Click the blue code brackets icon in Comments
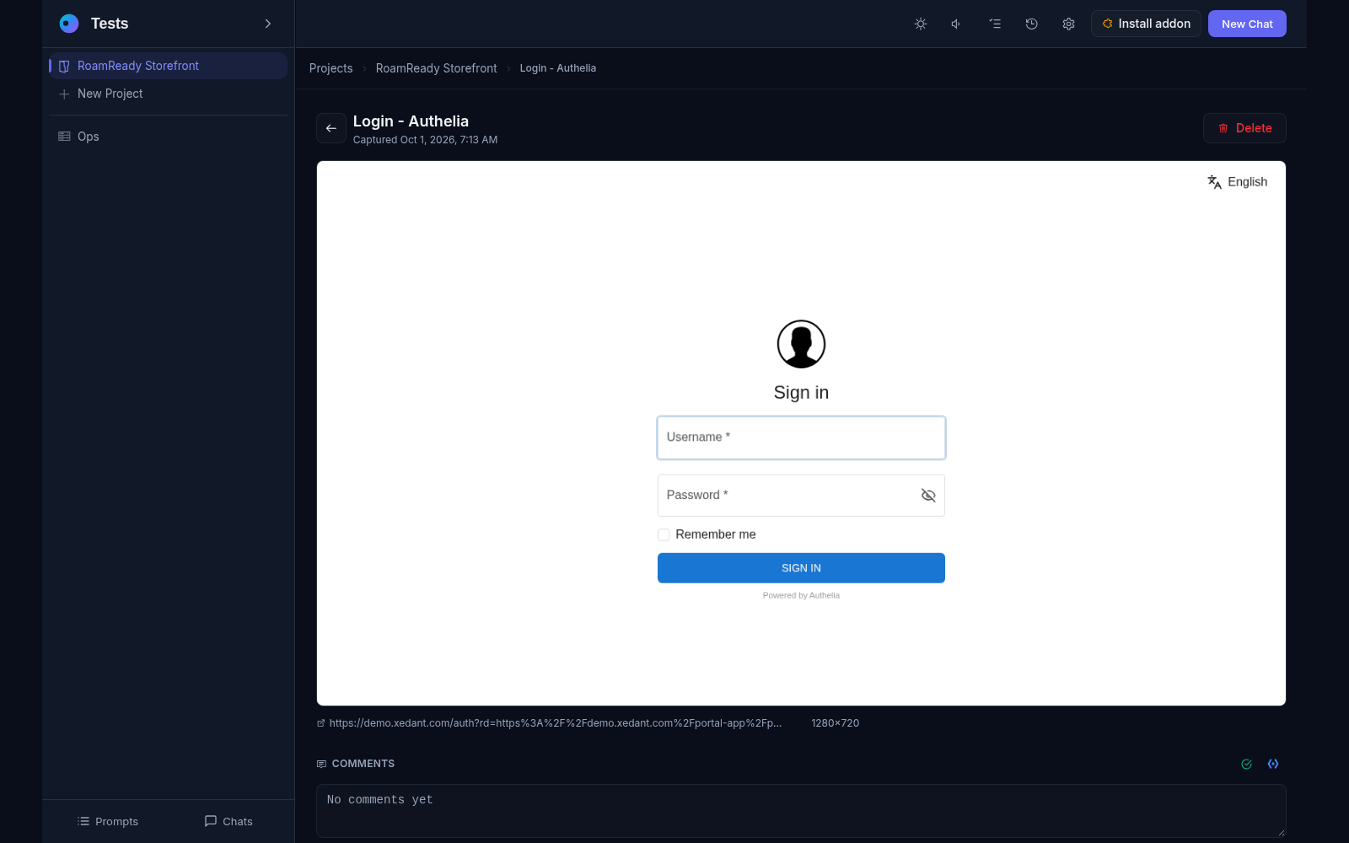The width and height of the screenshot is (1349, 843). click(x=1273, y=764)
